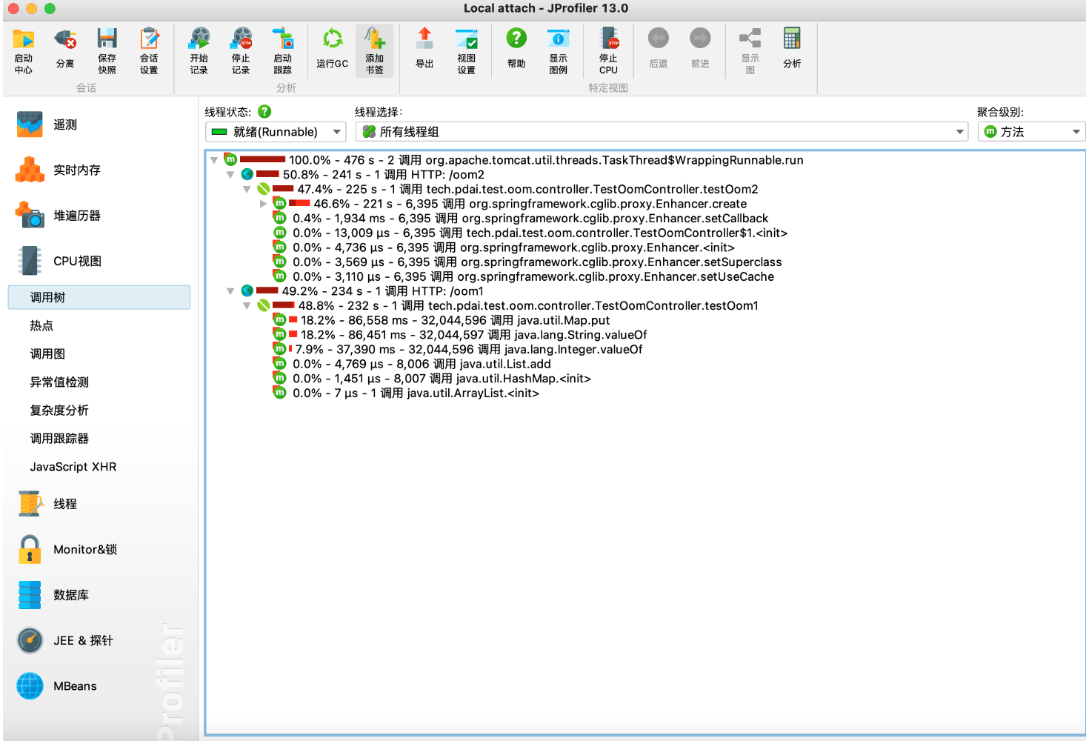Image resolution: width=1086 pixels, height=741 pixels.
Task: Collapse the TaskThread$WrappingRunnable.run root node
Action: pos(214,160)
